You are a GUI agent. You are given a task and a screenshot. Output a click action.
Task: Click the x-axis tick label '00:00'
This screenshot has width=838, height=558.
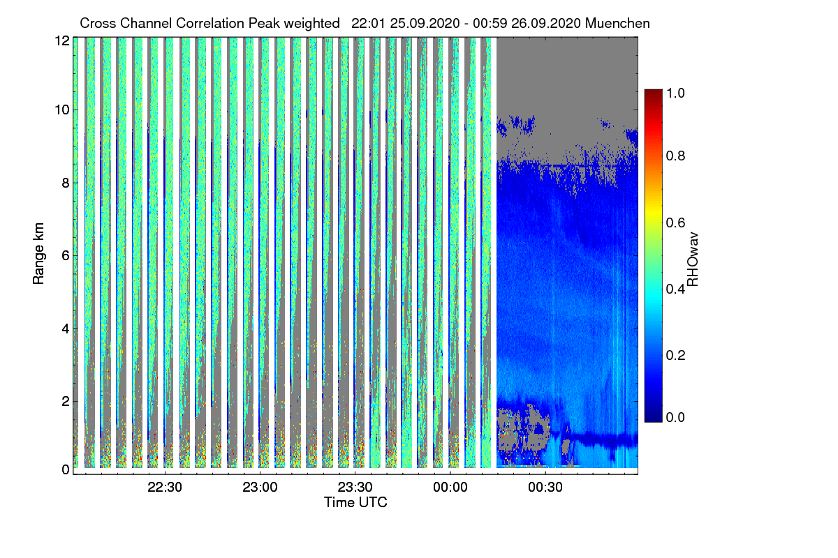click(x=450, y=487)
